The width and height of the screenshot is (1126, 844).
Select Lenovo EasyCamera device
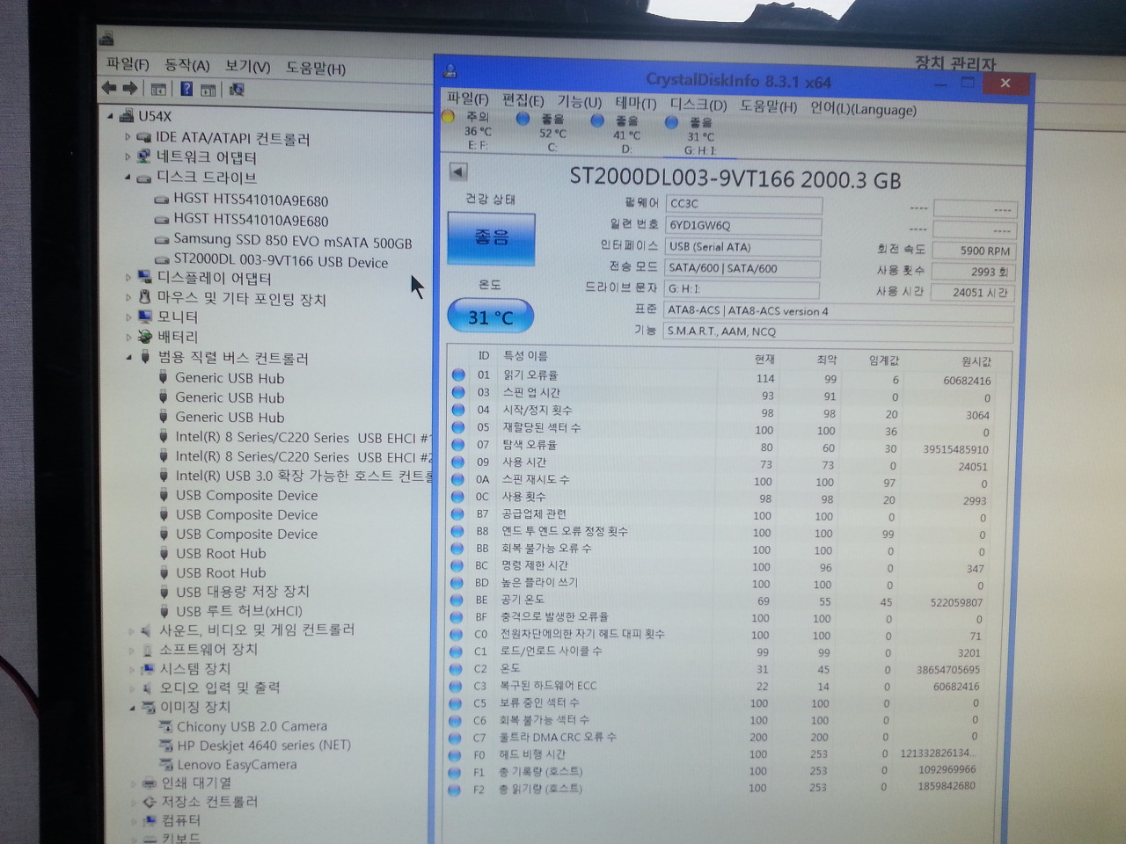tap(238, 765)
